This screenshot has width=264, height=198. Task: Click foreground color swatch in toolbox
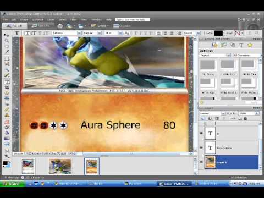5,163
